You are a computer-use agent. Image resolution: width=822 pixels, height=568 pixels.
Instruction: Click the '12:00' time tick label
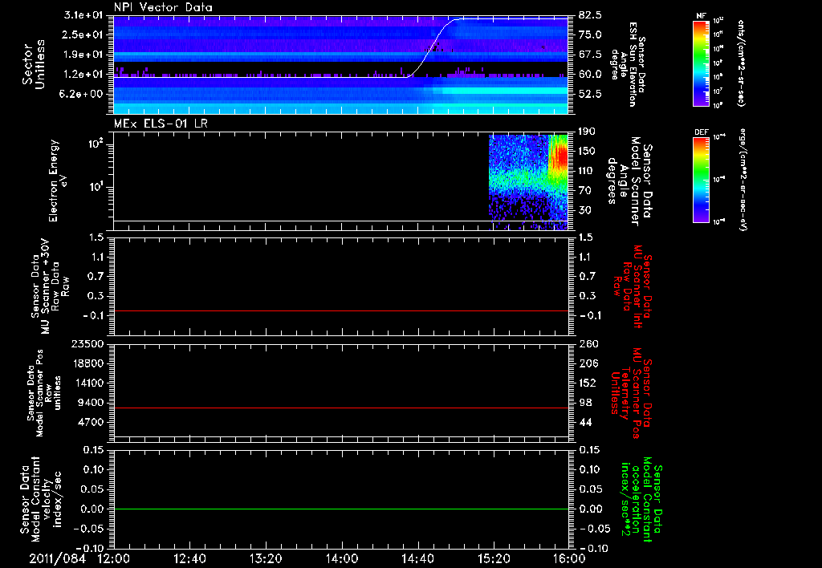pyautogui.click(x=114, y=558)
